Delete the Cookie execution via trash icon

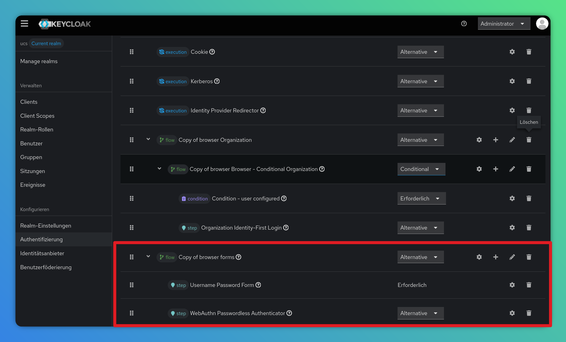[529, 52]
